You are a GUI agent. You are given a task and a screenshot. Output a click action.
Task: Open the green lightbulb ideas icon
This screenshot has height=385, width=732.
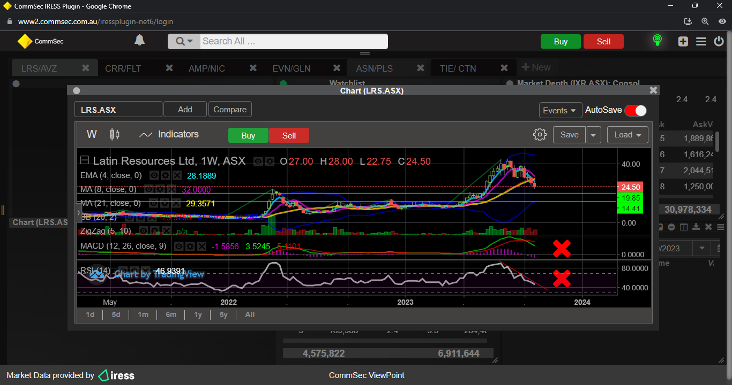[658, 41]
